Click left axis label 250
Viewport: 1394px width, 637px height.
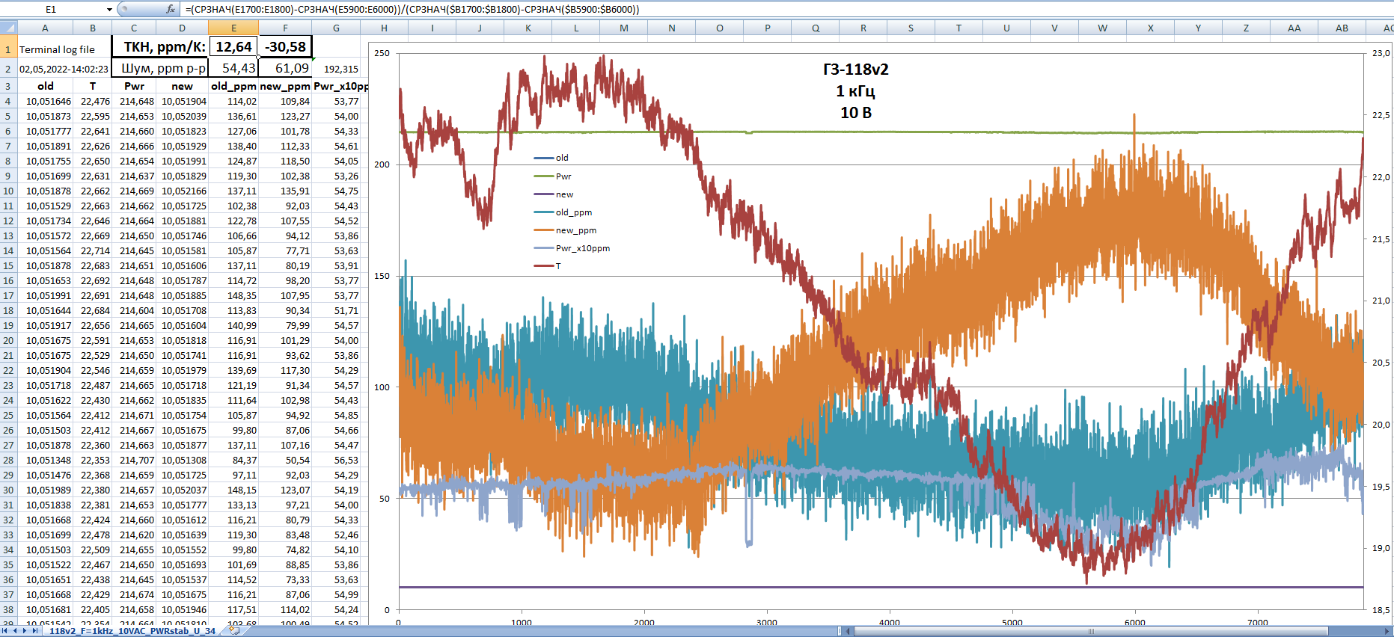coord(382,54)
